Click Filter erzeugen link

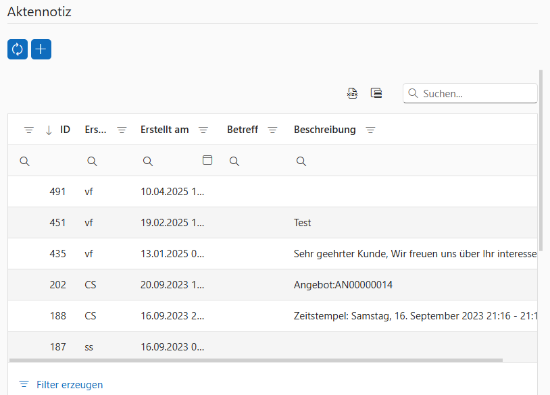tap(70, 384)
